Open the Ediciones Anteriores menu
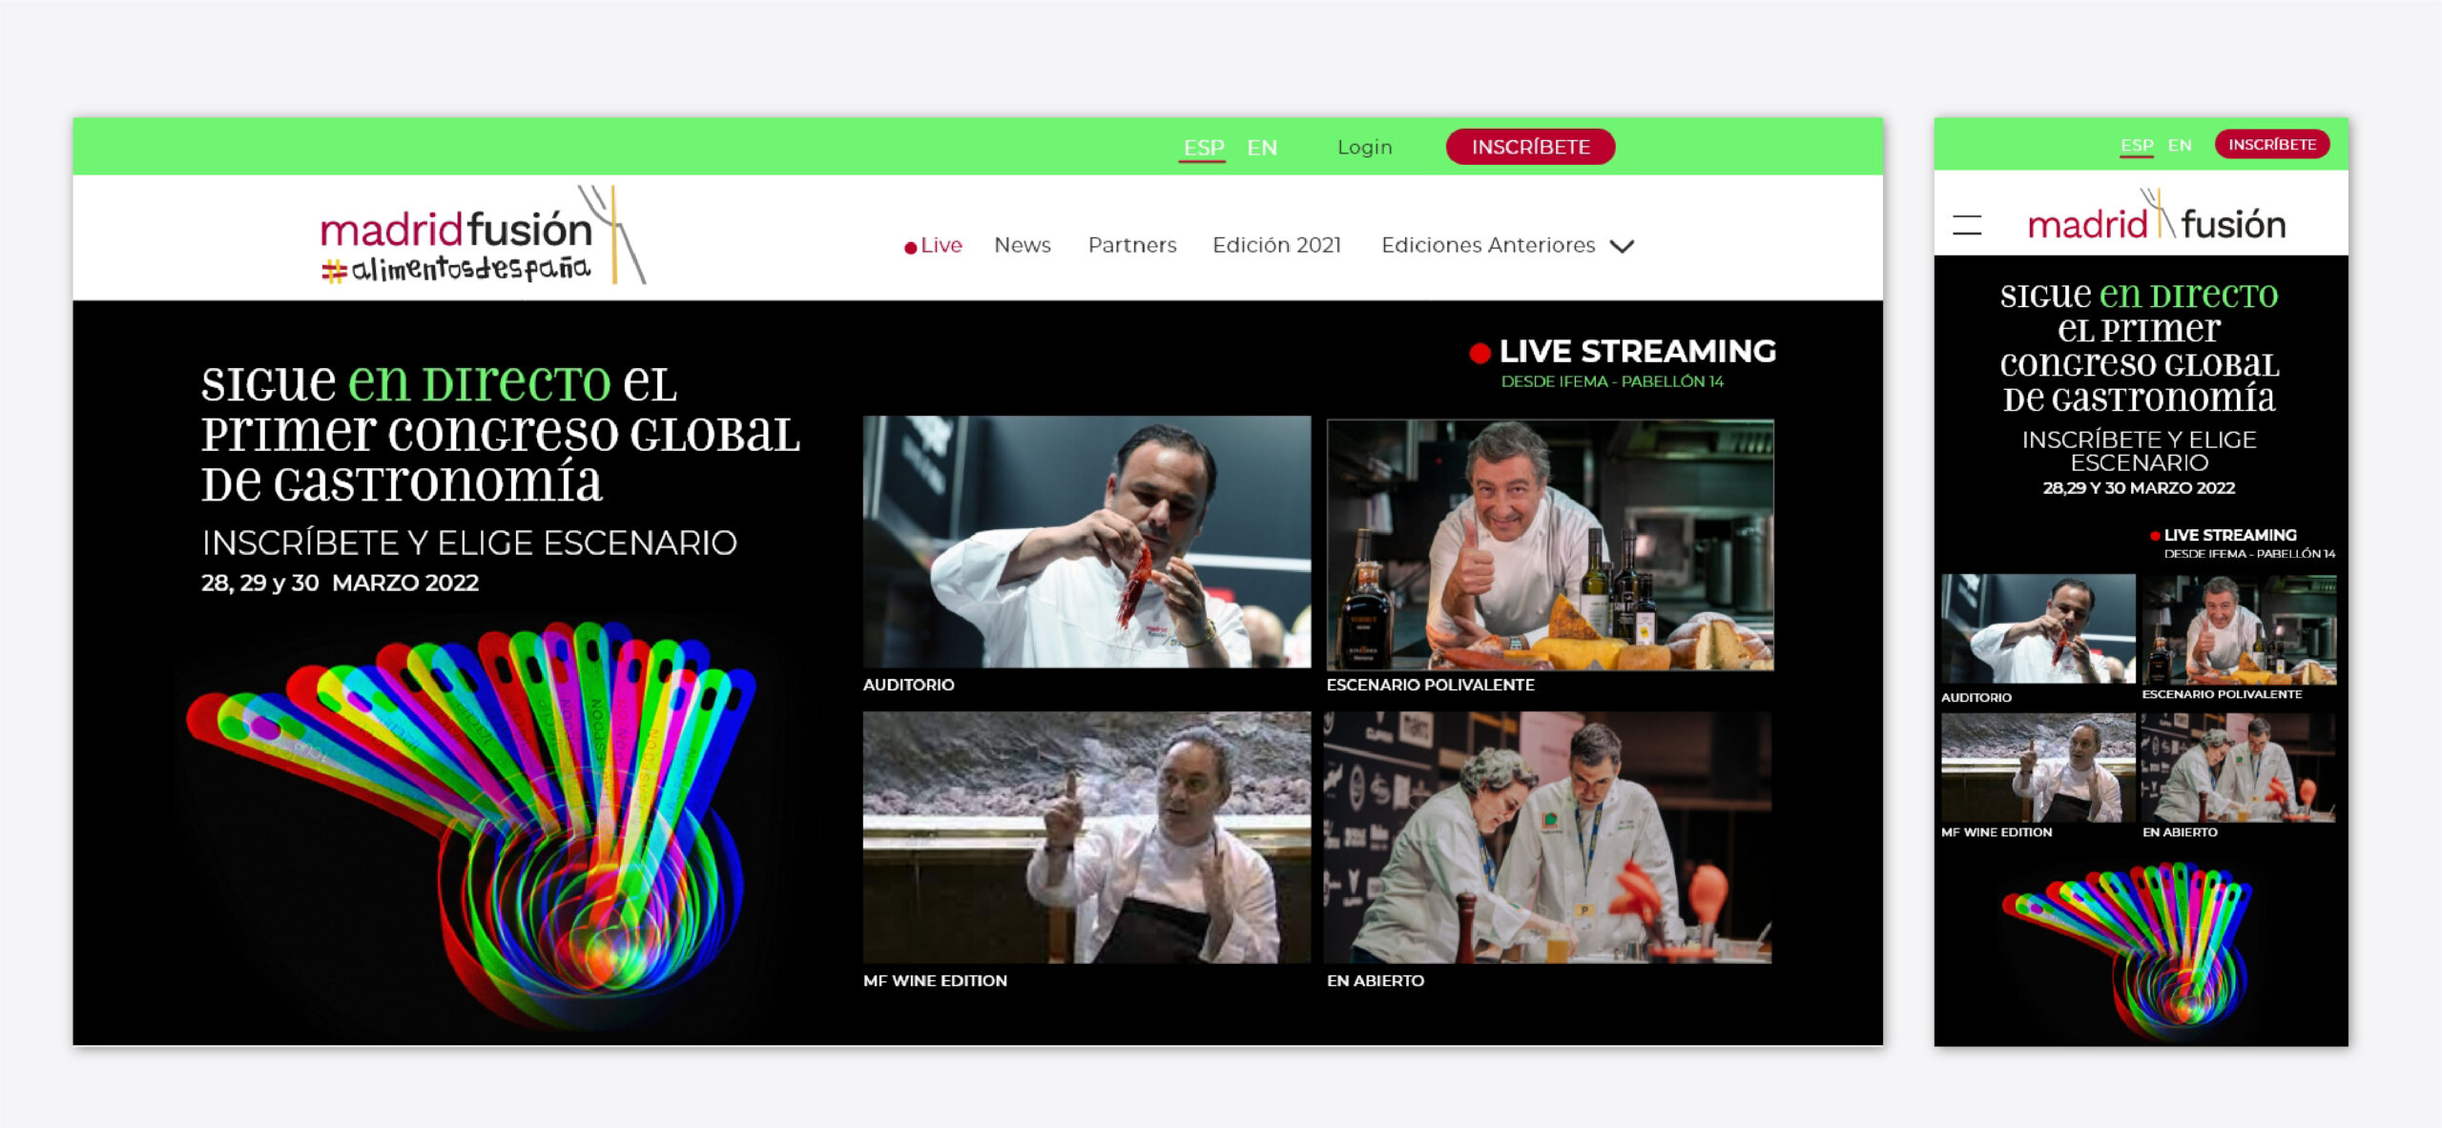The height and width of the screenshot is (1128, 2442). point(1487,245)
